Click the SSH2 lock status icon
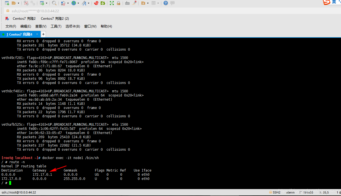The image size is (341, 196). [271, 192]
